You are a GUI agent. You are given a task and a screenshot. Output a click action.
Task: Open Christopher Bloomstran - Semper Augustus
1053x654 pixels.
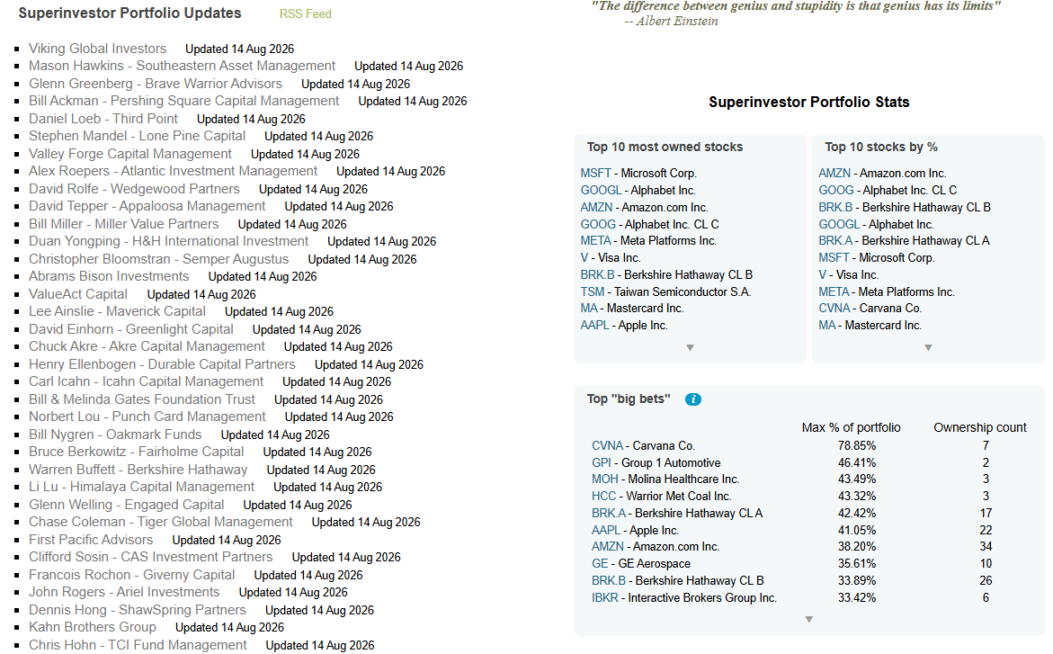click(x=158, y=259)
